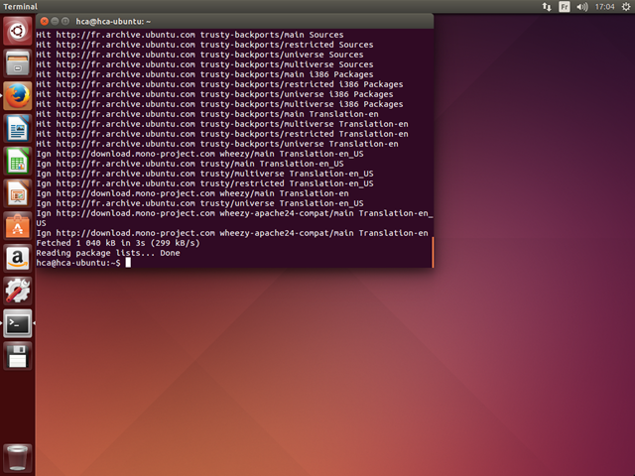Open the Trash in launcher
Screen dimensions: 635x476
tap(18, 458)
